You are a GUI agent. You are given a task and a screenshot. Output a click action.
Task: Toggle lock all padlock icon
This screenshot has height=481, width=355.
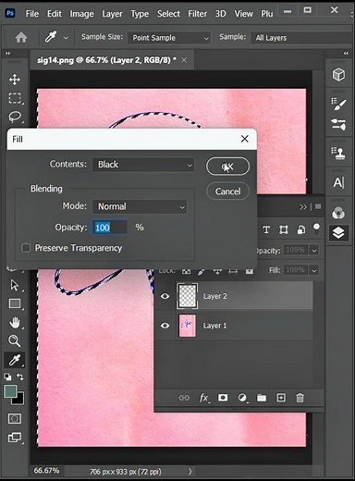249,271
